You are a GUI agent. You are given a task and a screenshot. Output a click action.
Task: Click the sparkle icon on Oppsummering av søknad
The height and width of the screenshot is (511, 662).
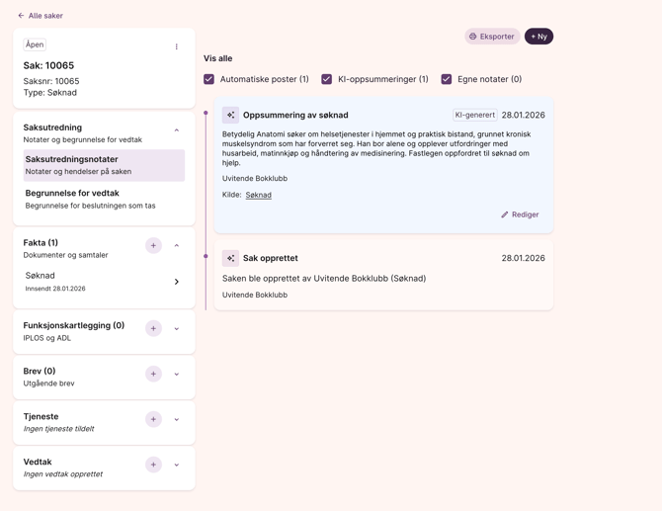click(x=230, y=115)
